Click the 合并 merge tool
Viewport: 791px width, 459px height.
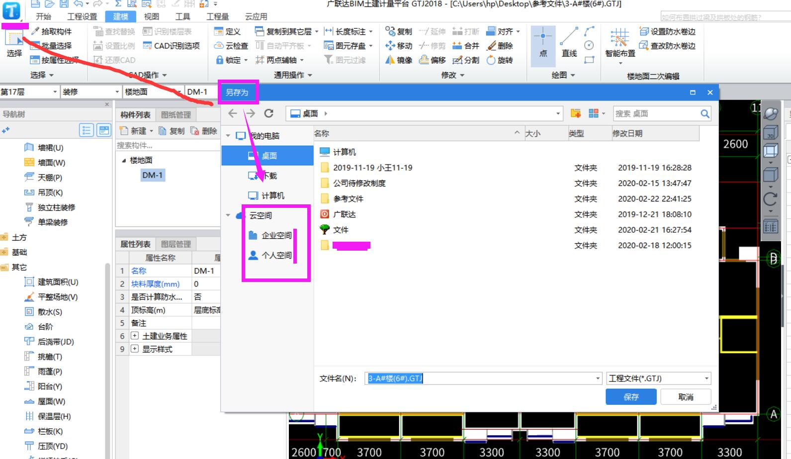click(466, 46)
